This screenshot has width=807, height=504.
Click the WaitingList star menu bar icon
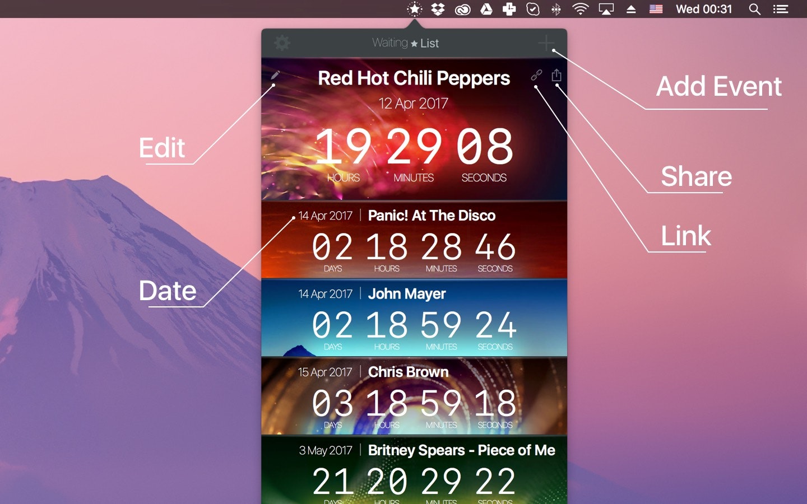(415, 9)
